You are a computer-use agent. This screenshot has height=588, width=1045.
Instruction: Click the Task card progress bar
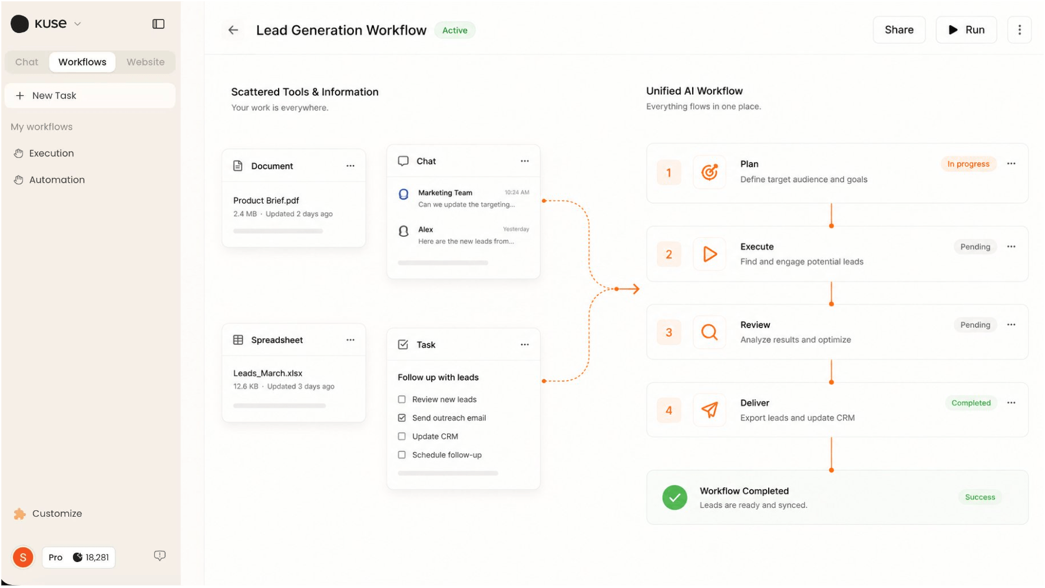tap(448, 474)
